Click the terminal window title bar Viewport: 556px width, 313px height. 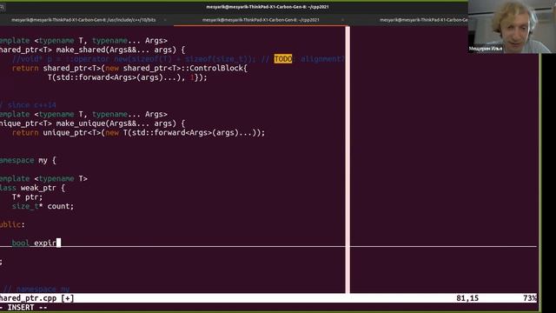tap(268, 7)
